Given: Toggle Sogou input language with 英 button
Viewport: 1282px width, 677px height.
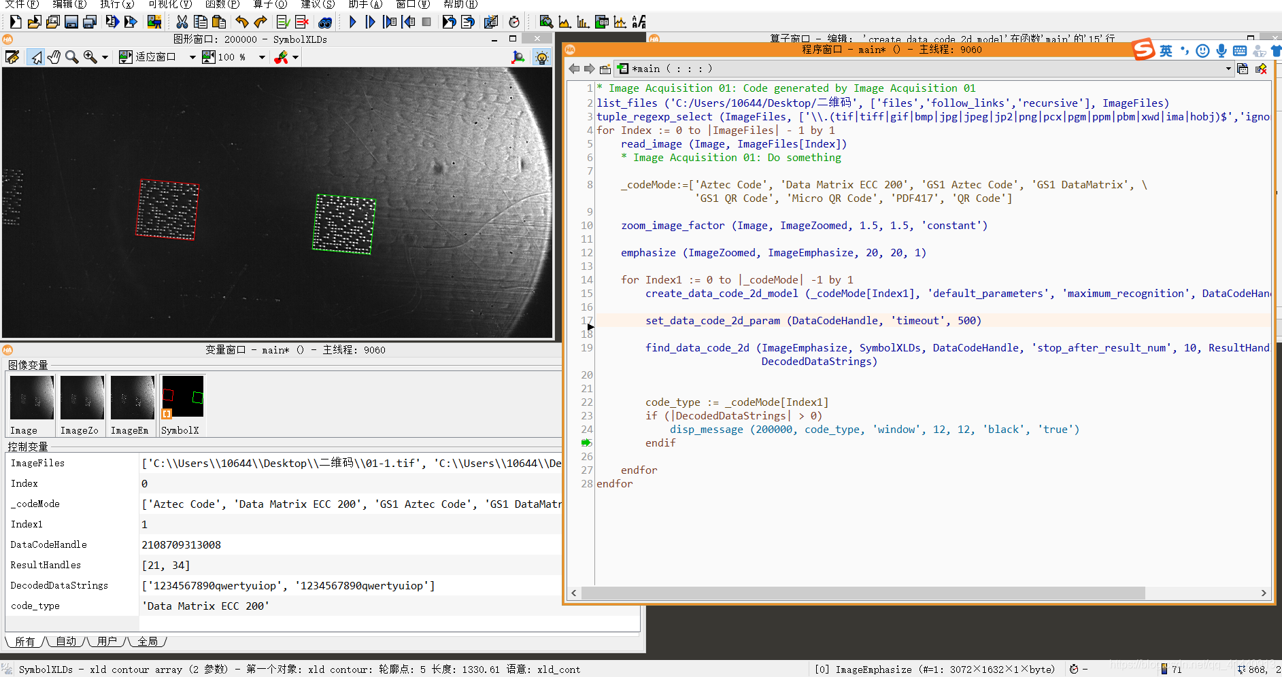Looking at the screenshot, I should (x=1166, y=51).
